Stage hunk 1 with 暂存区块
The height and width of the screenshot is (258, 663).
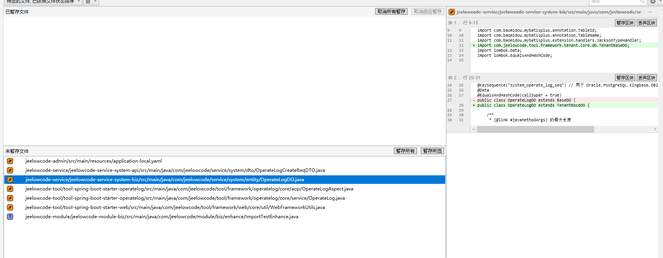(625, 23)
